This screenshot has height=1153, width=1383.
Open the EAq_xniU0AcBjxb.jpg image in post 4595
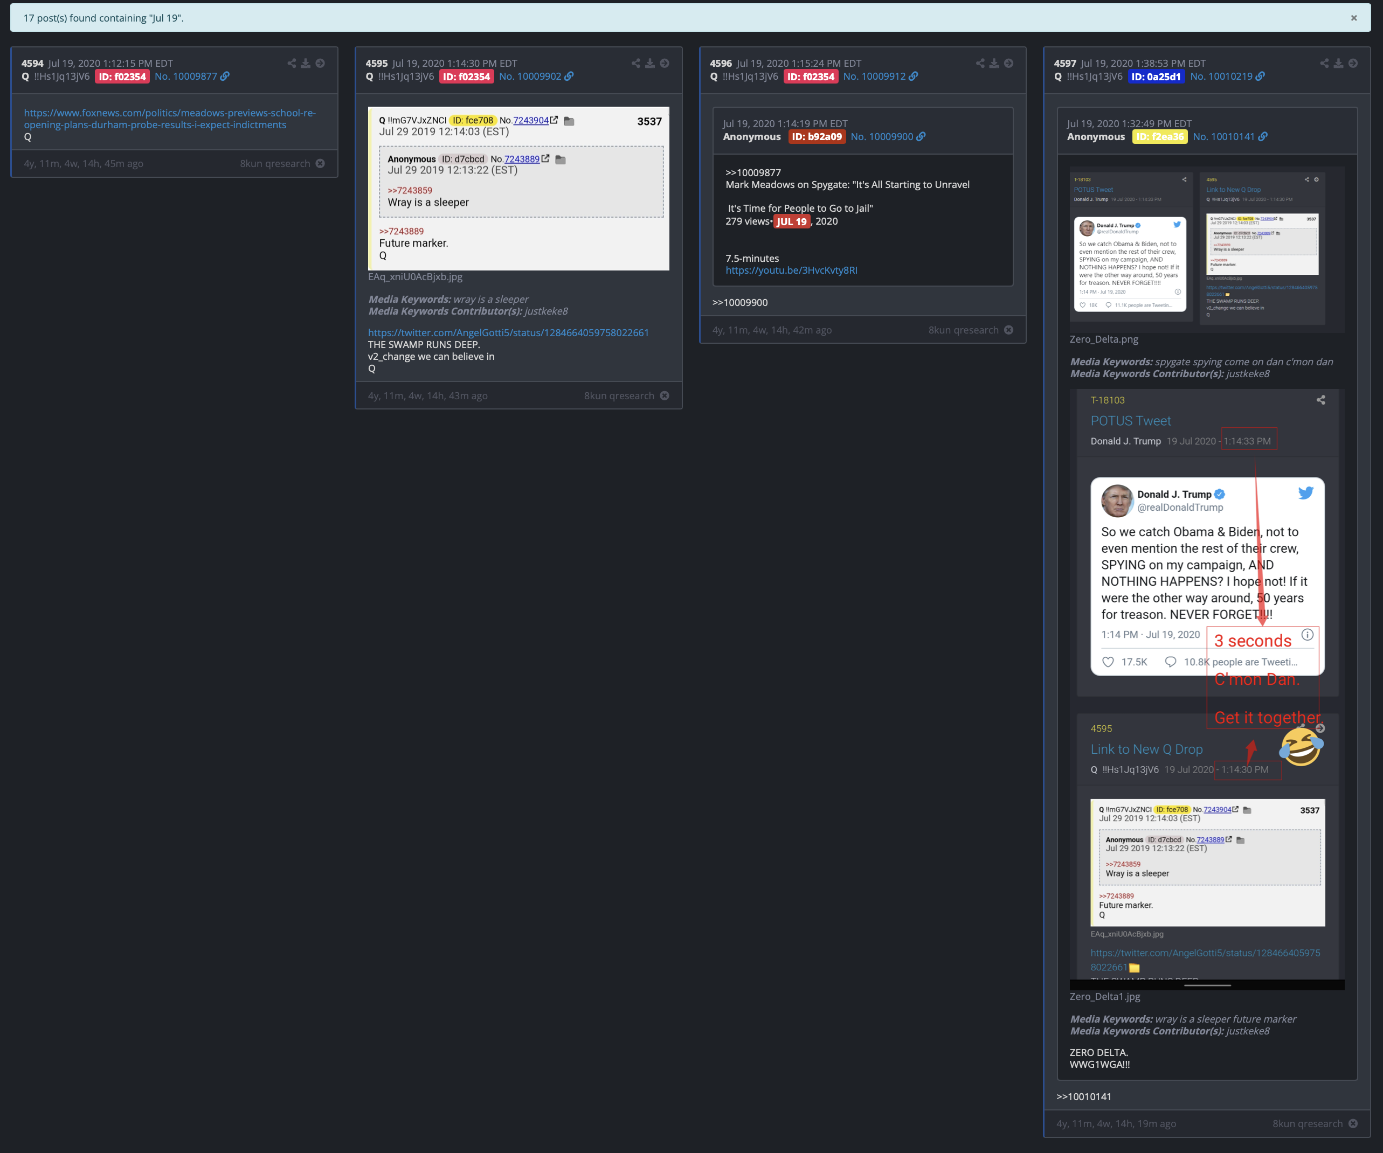(518, 189)
